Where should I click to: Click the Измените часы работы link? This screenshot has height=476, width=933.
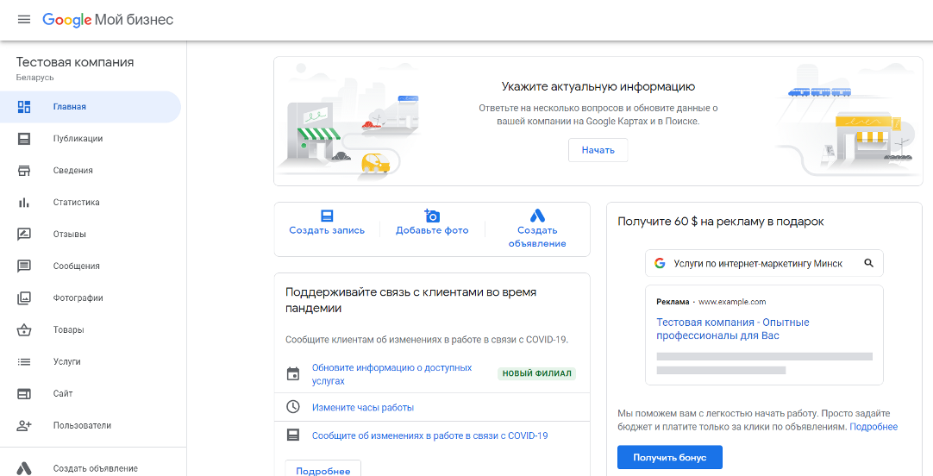[363, 408]
